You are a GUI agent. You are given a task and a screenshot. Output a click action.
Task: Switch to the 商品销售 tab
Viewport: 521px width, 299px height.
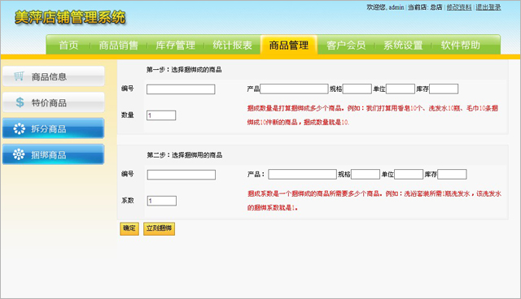click(x=119, y=45)
